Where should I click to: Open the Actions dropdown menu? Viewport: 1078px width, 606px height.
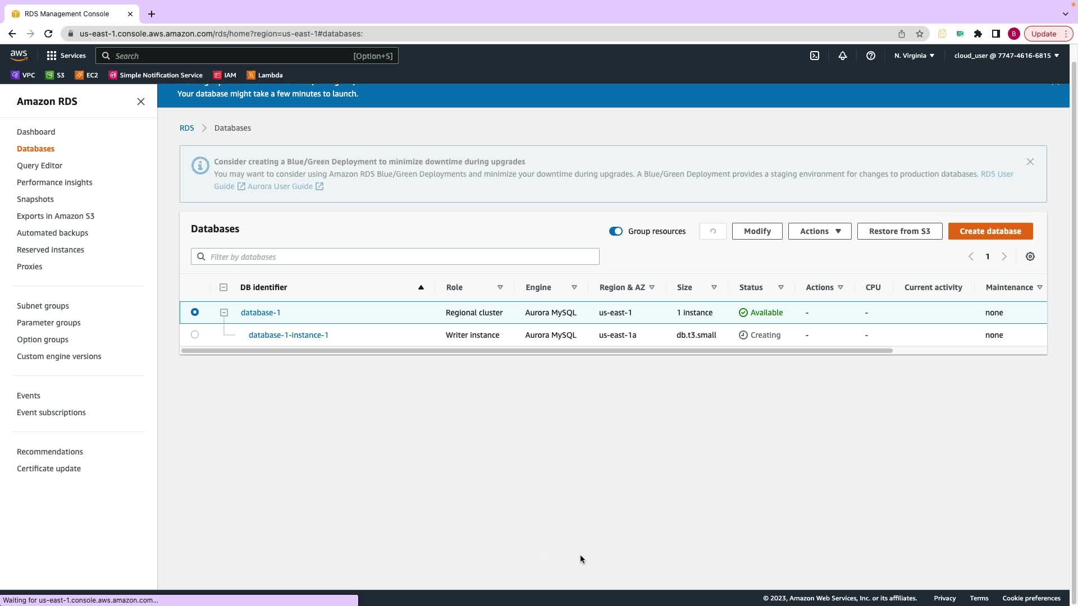point(819,231)
